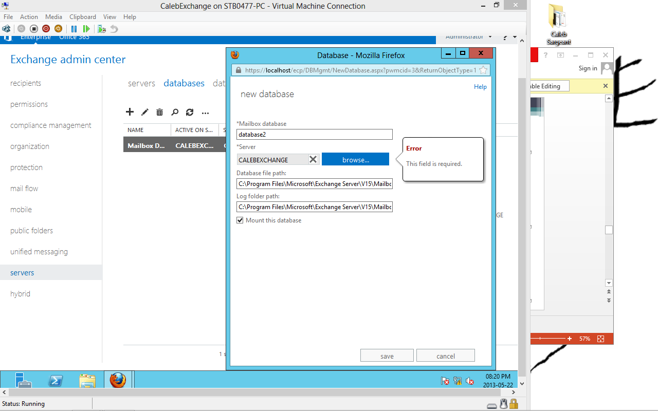Open PowerShell from the taskbar
This screenshot has height=411, width=658.
(x=56, y=380)
